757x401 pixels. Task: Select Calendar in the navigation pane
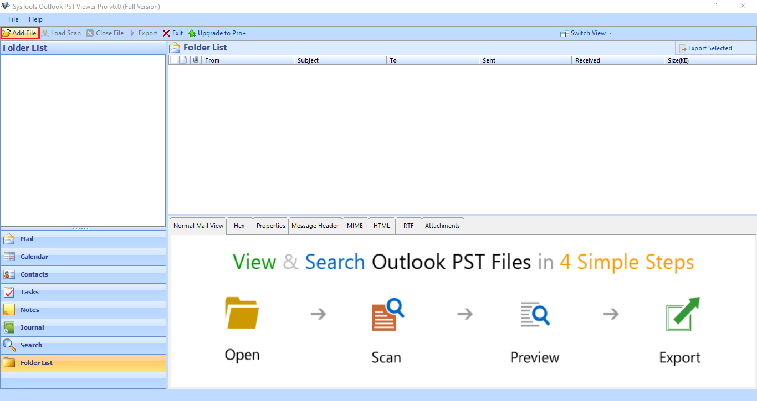tap(83, 257)
